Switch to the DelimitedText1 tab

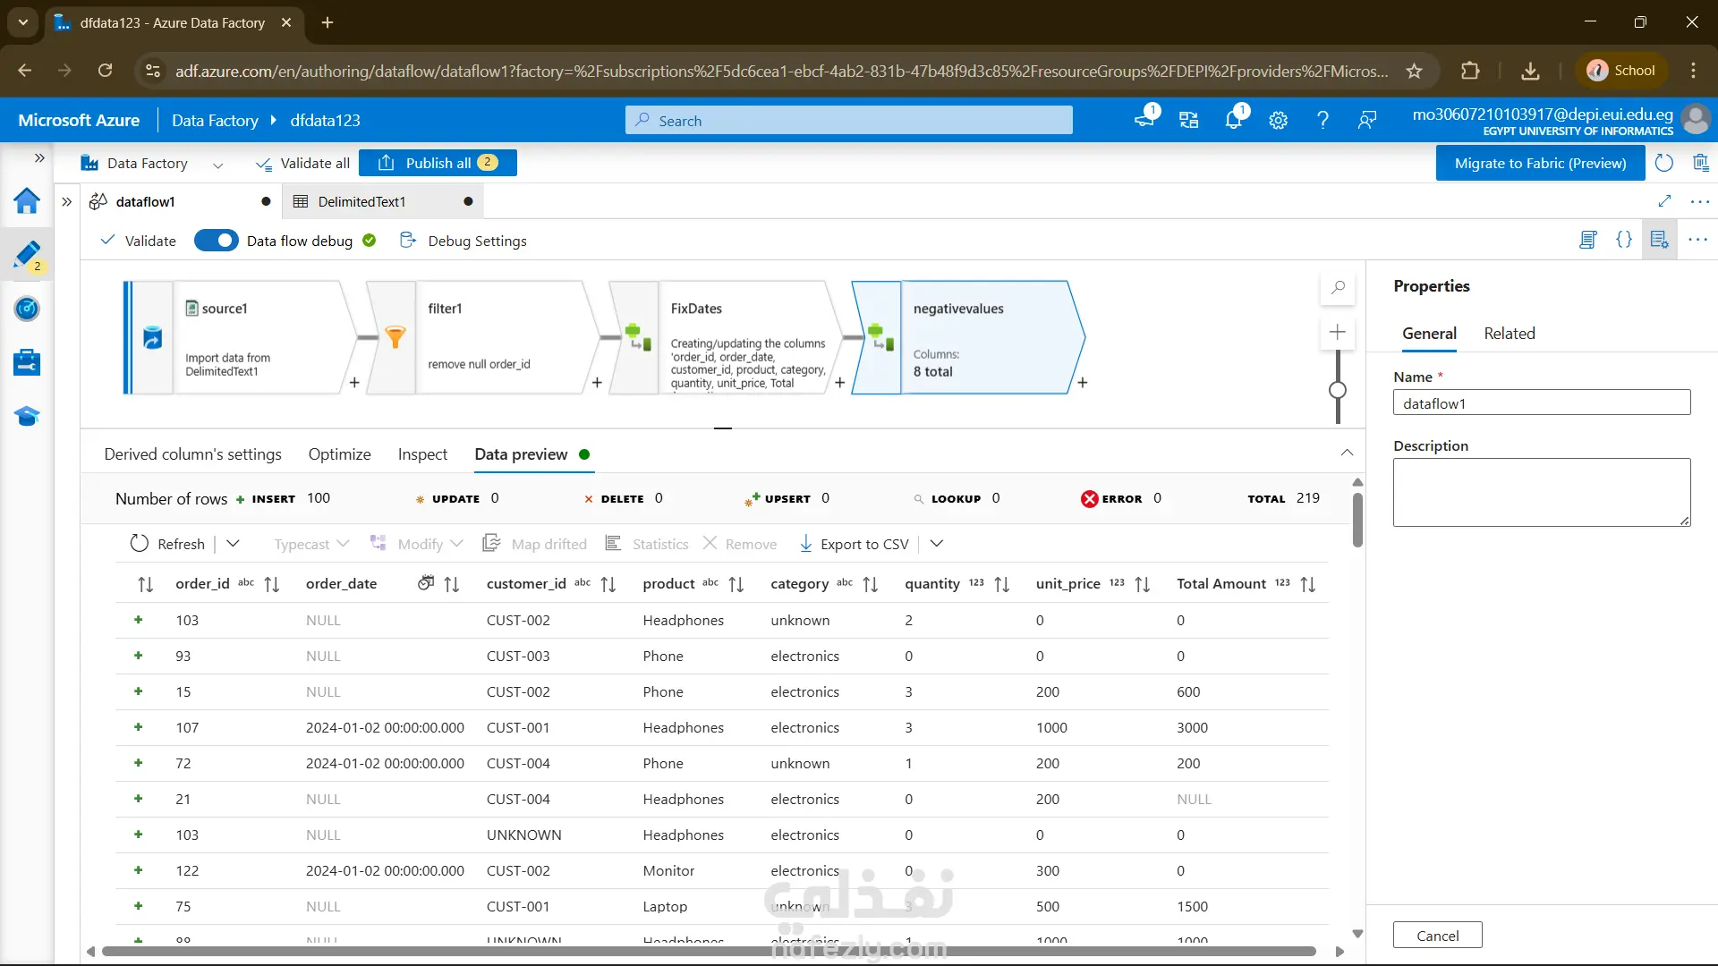pyautogui.click(x=361, y=201)
